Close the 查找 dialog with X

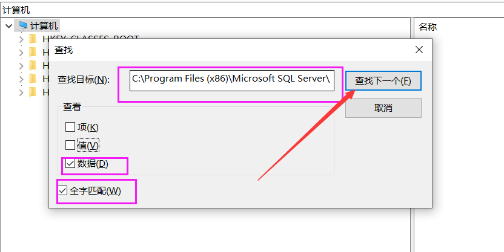419,50
